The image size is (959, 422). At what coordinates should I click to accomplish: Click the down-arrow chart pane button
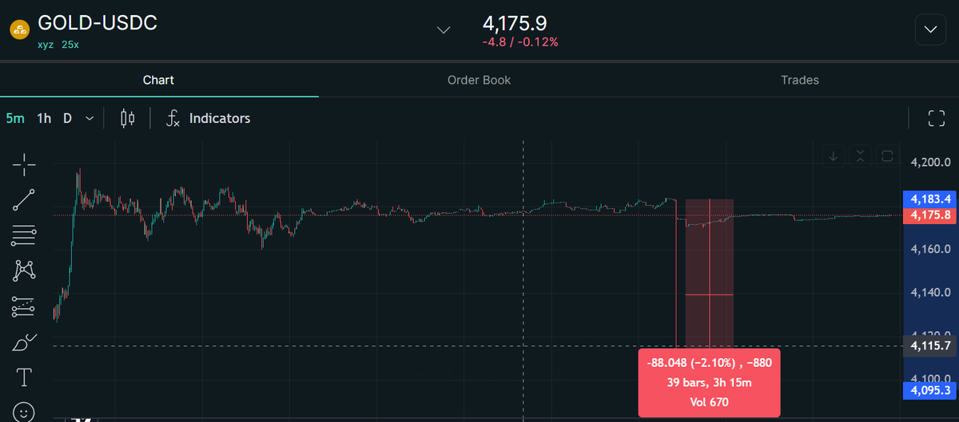(x=834, y=156)
